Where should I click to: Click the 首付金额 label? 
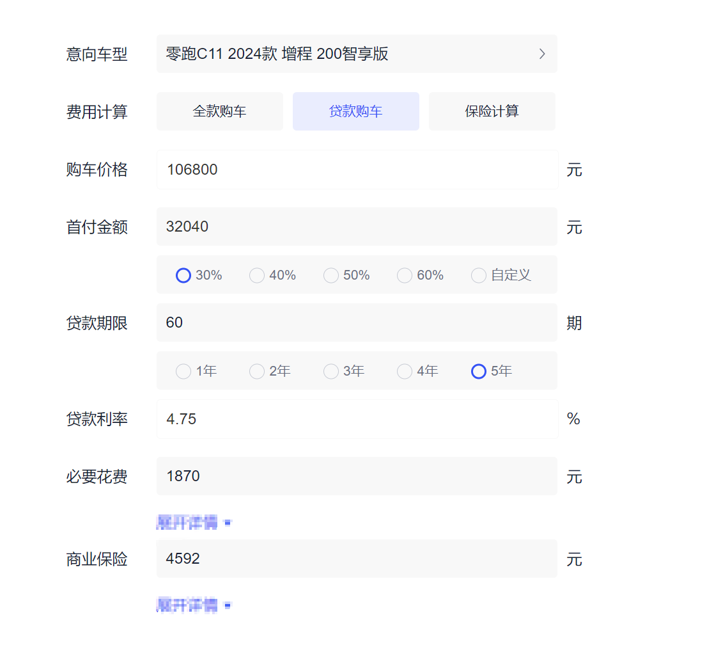tap(97, 227)
